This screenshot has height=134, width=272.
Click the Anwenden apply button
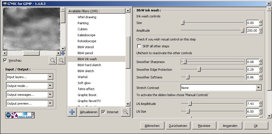point(230,126)
